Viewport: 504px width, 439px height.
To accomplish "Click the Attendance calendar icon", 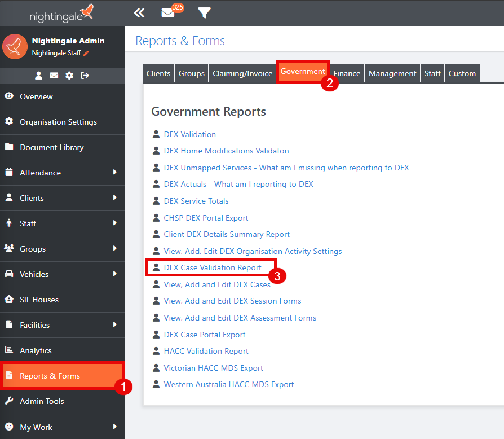I will 9,172.
